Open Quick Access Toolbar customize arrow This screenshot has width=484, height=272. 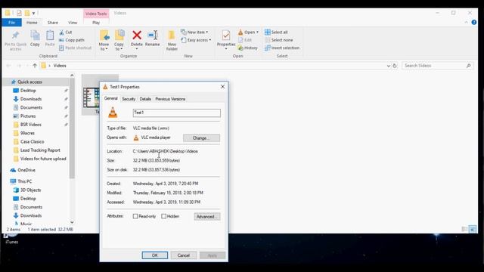33,13
